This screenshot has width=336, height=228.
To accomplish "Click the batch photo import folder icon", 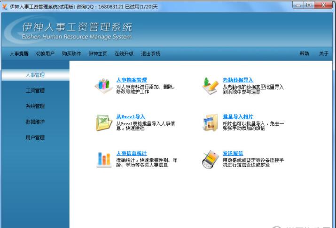I will [x=210, y=122].
